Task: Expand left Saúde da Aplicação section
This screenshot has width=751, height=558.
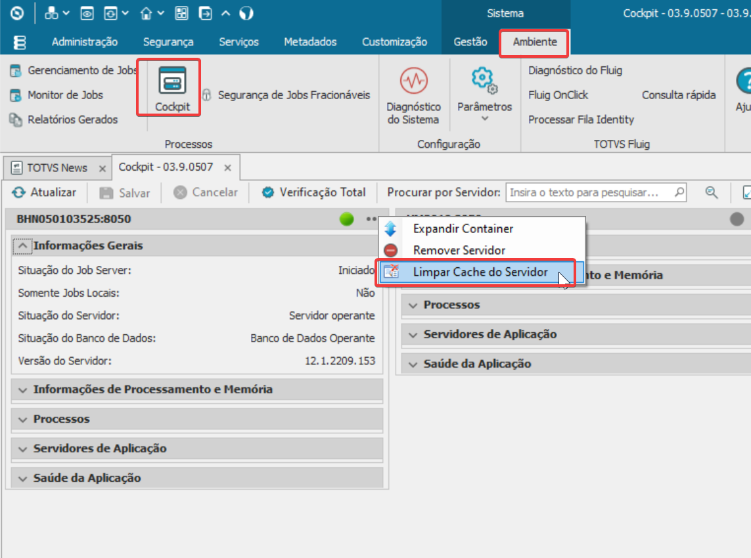Action: coord(197,478)
